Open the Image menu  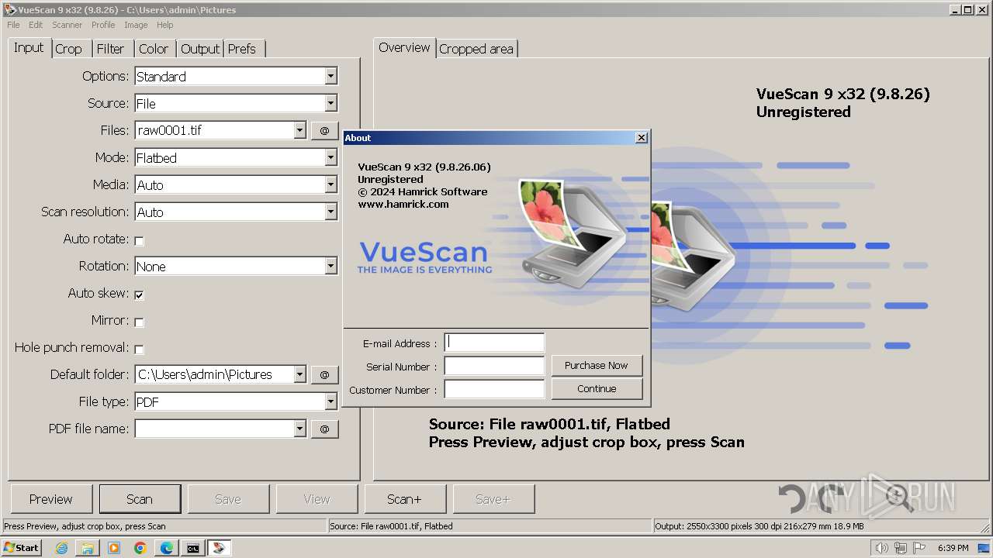(136, 25)
